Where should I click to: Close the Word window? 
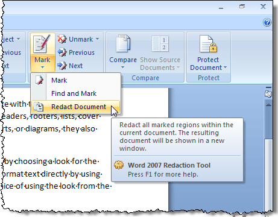tap(263, 7)
